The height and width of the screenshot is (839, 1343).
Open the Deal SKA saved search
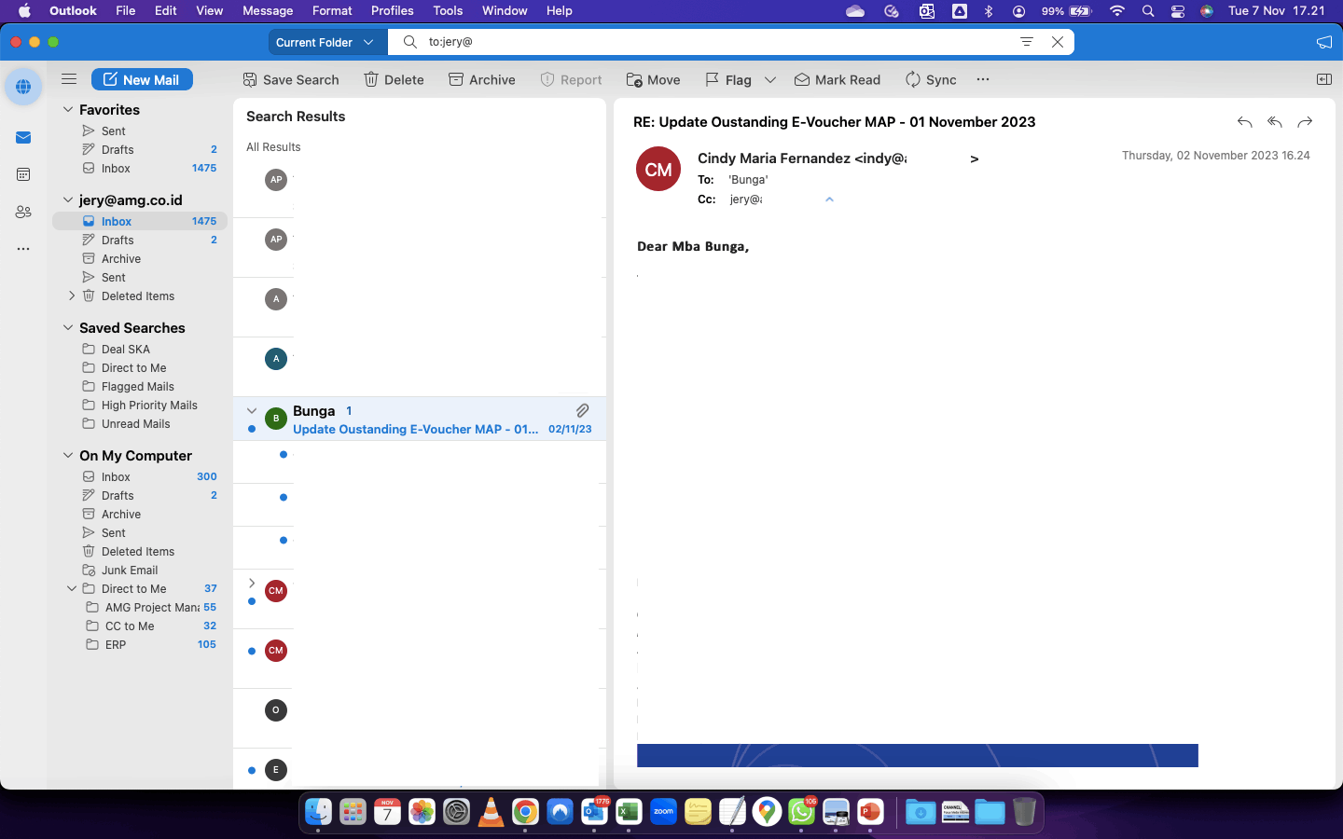(x=140, y=349)
